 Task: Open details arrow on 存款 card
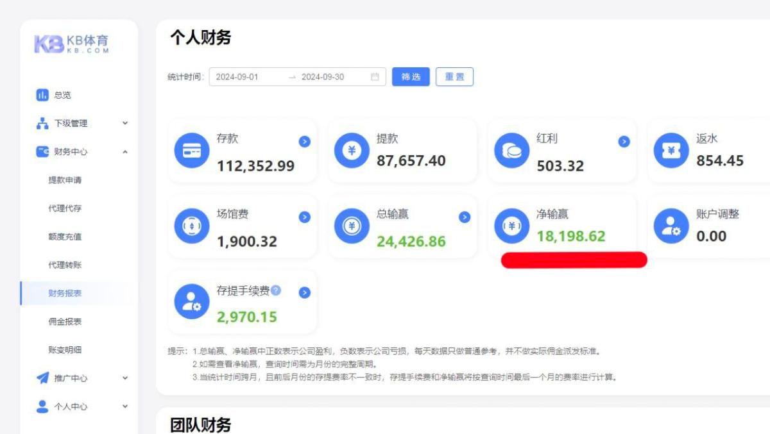click(x=305, y=142)
